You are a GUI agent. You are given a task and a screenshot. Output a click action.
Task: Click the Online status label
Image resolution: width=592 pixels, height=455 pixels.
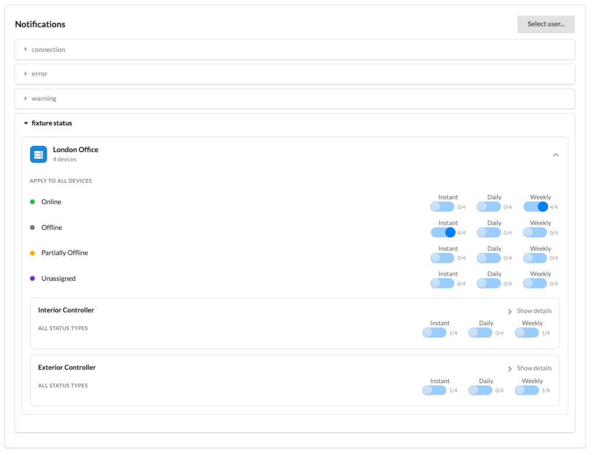[x=51, y=202]
